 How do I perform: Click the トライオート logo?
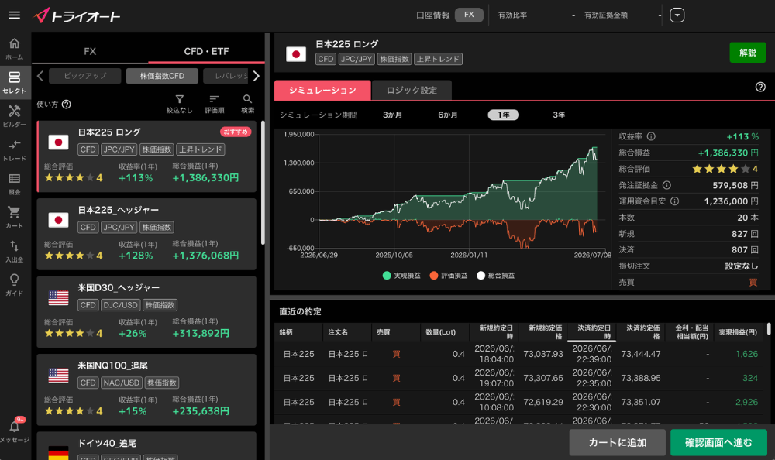coord(77,15)
